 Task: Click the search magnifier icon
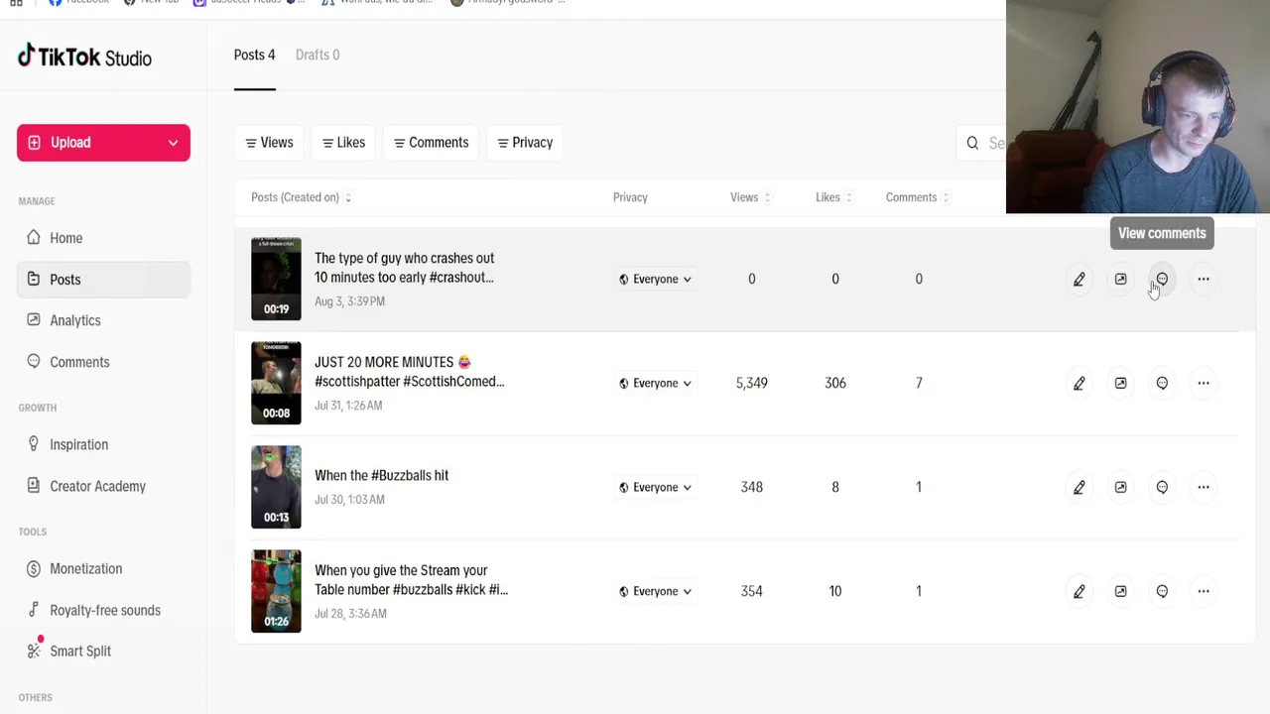(972, 143)
